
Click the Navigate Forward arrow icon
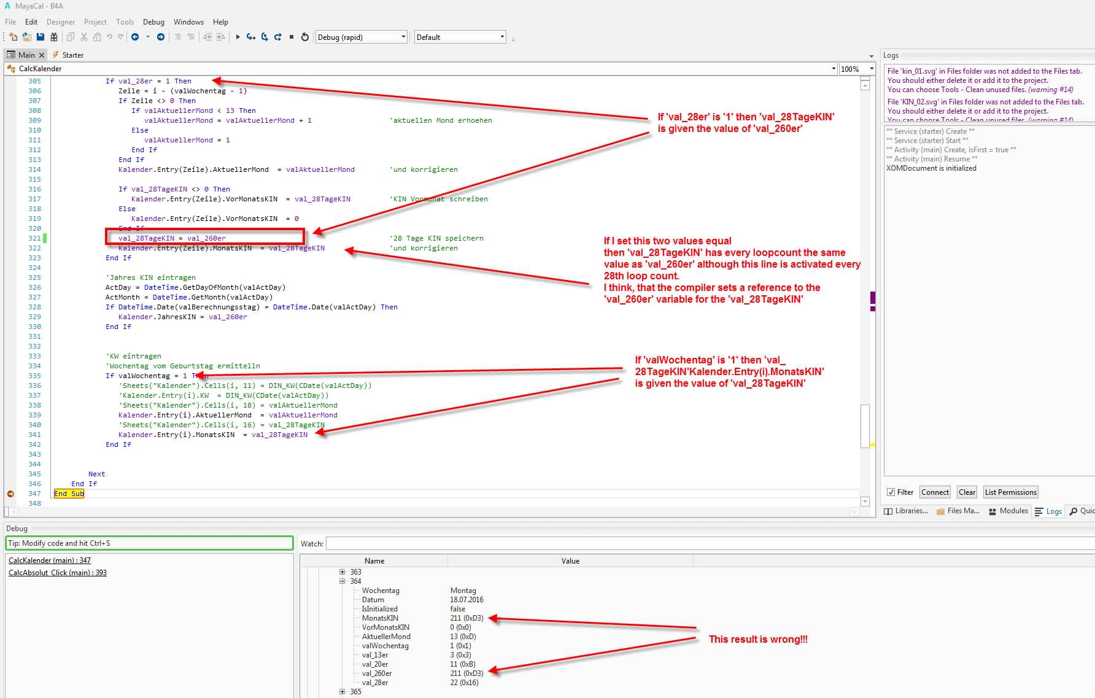click(x=161, y=37)
